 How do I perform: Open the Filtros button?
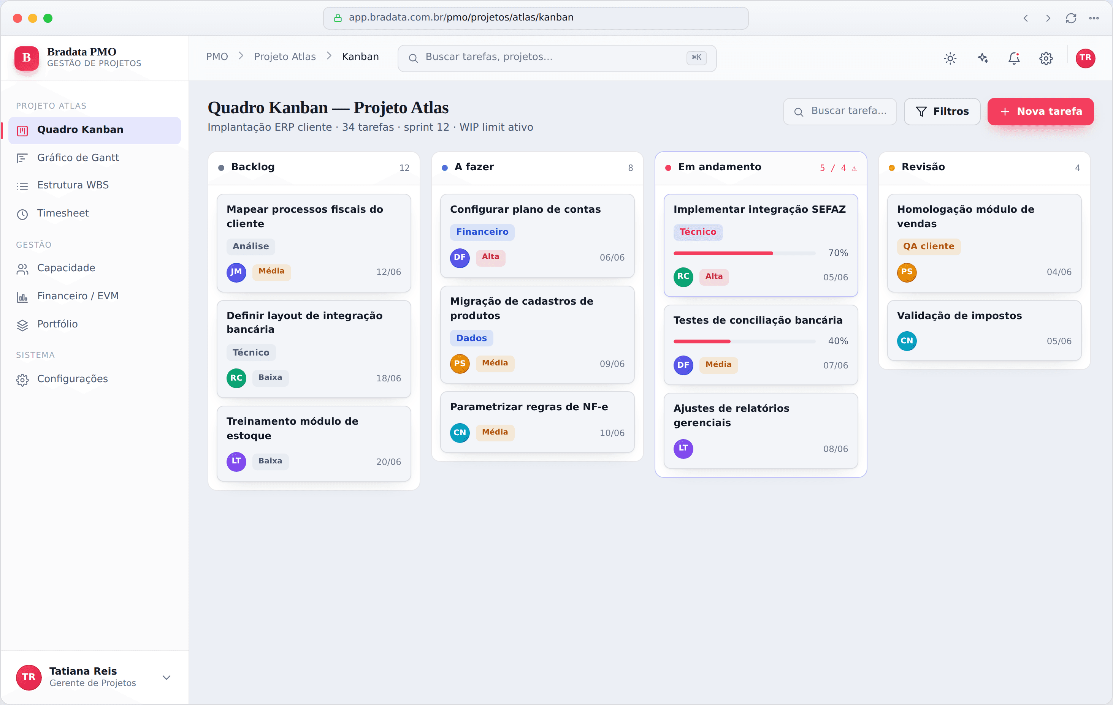[x=942, y=111]
